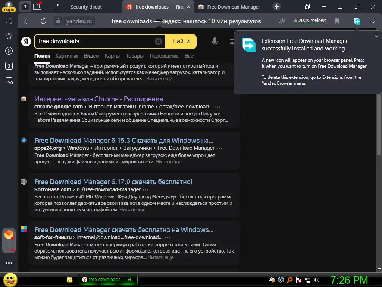Image resolution: width=382 pixels, height=287 pixels.
Task: Click the page translate icon
Action: pyautogui.click(x=282, y=21)
